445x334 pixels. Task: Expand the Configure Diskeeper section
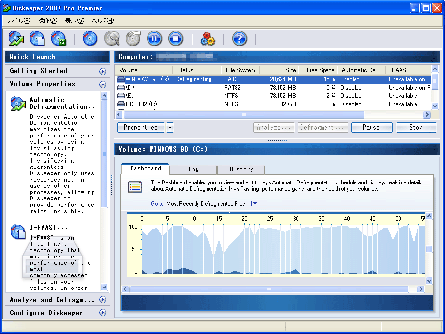[103, 312]
